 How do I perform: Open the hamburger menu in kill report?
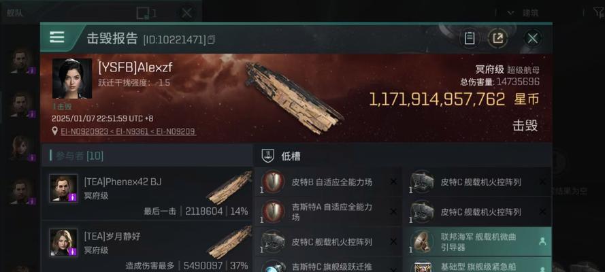(57, 37)
